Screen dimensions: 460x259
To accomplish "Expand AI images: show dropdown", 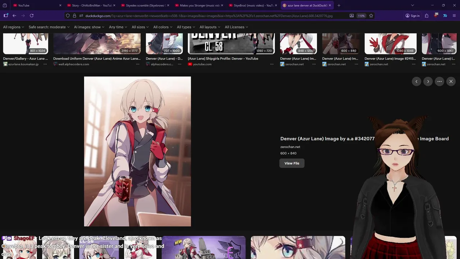I will coord(89,27).
